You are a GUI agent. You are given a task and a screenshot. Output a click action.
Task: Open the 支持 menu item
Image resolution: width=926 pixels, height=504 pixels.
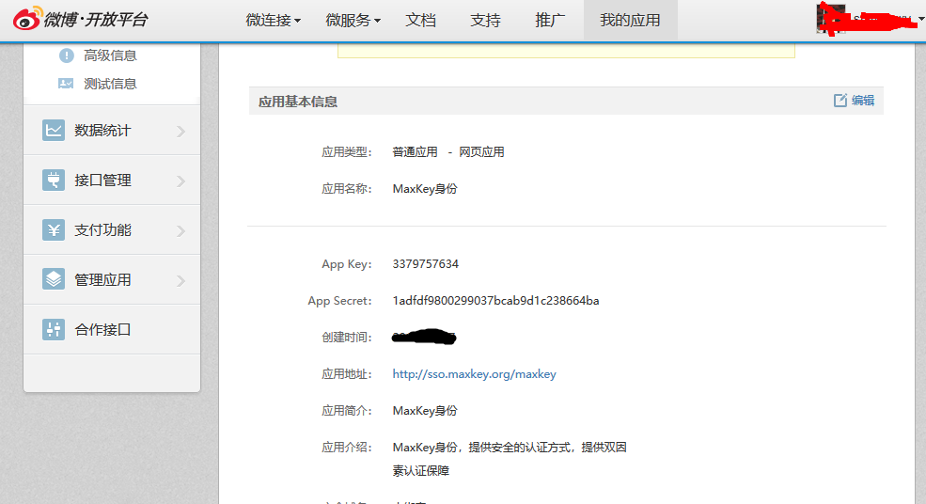(x=485, y=20)
